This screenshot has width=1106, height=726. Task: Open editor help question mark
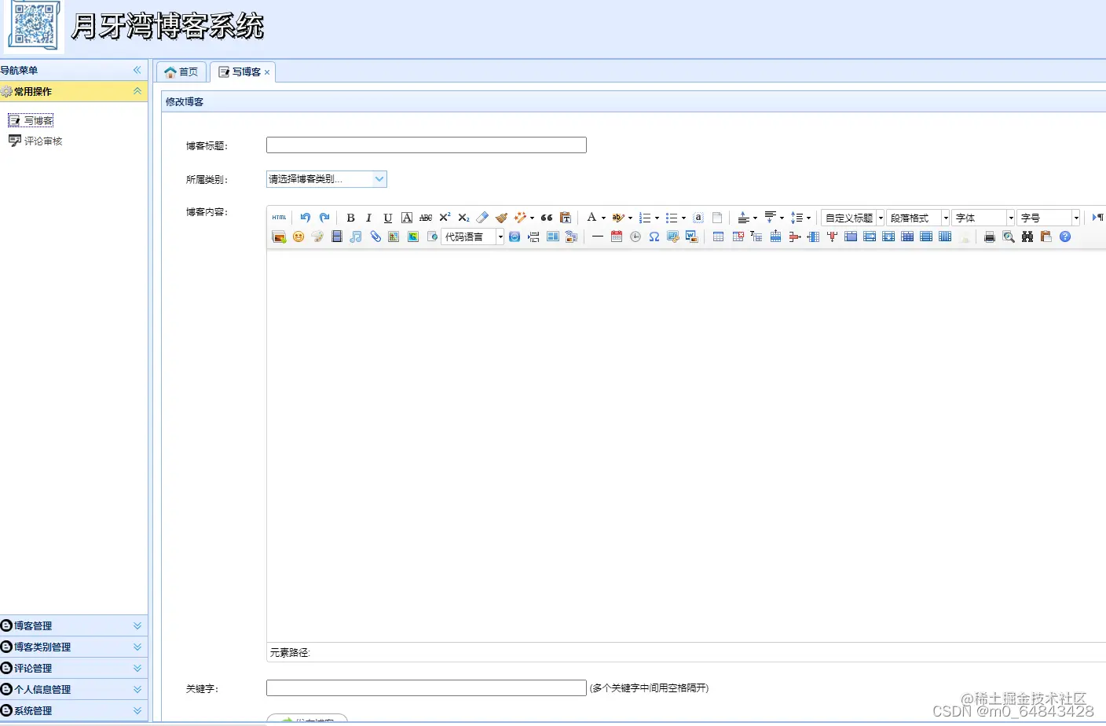pyautogui.click(x=1065, y=236)
